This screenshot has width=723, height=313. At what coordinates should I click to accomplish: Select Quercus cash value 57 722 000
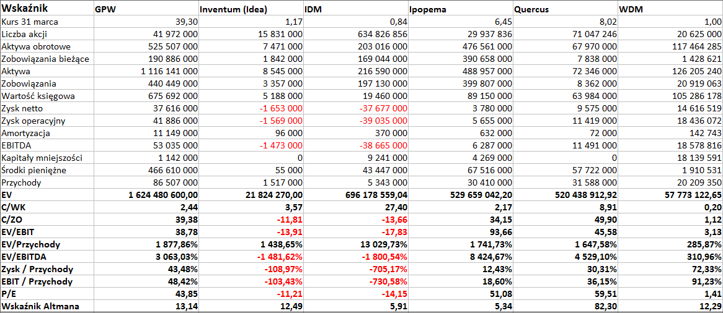(593, 171)
